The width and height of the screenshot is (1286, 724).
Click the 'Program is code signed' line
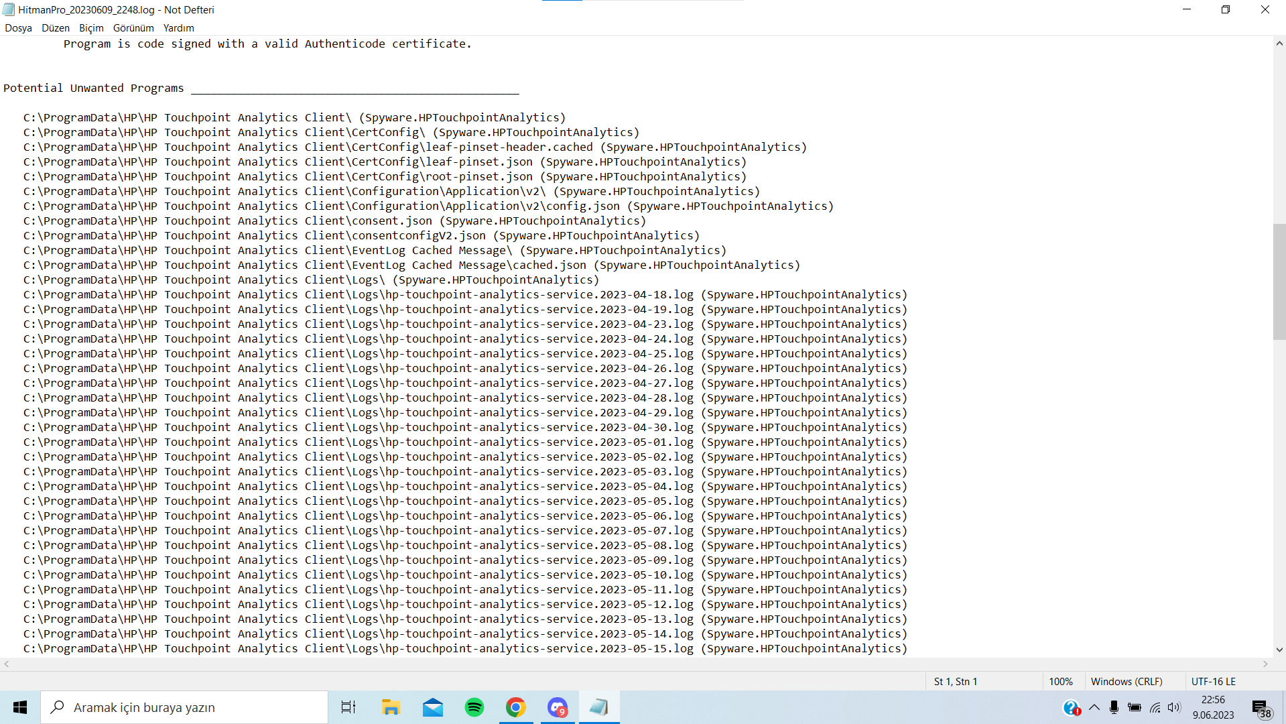pyautogui.click(x=267, y=44)
